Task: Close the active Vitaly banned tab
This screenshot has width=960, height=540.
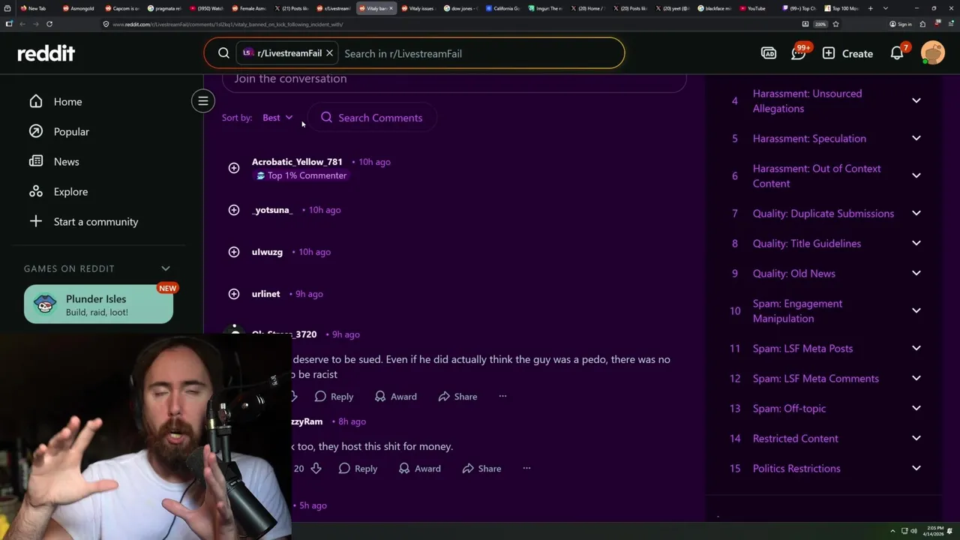Action: pos(391,8)
